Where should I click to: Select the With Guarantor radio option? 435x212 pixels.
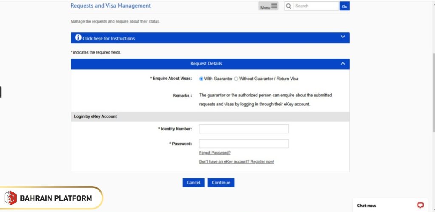pos(201,79)
